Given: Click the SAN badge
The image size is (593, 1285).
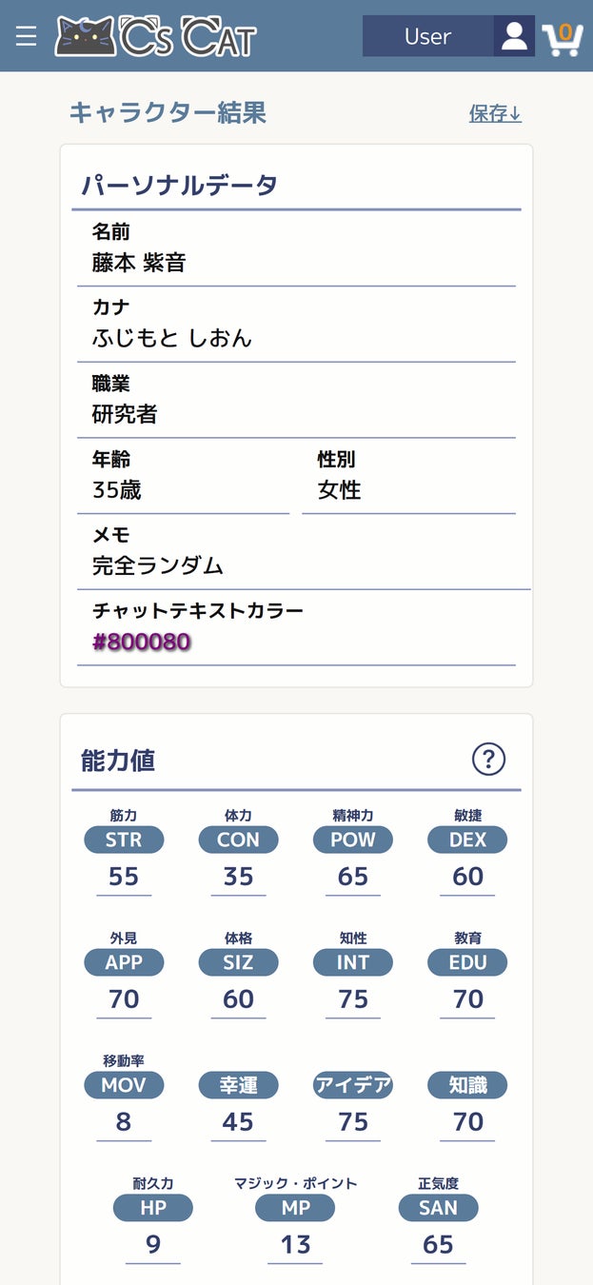Looking at the screenshot, I should click(438, 1208).
